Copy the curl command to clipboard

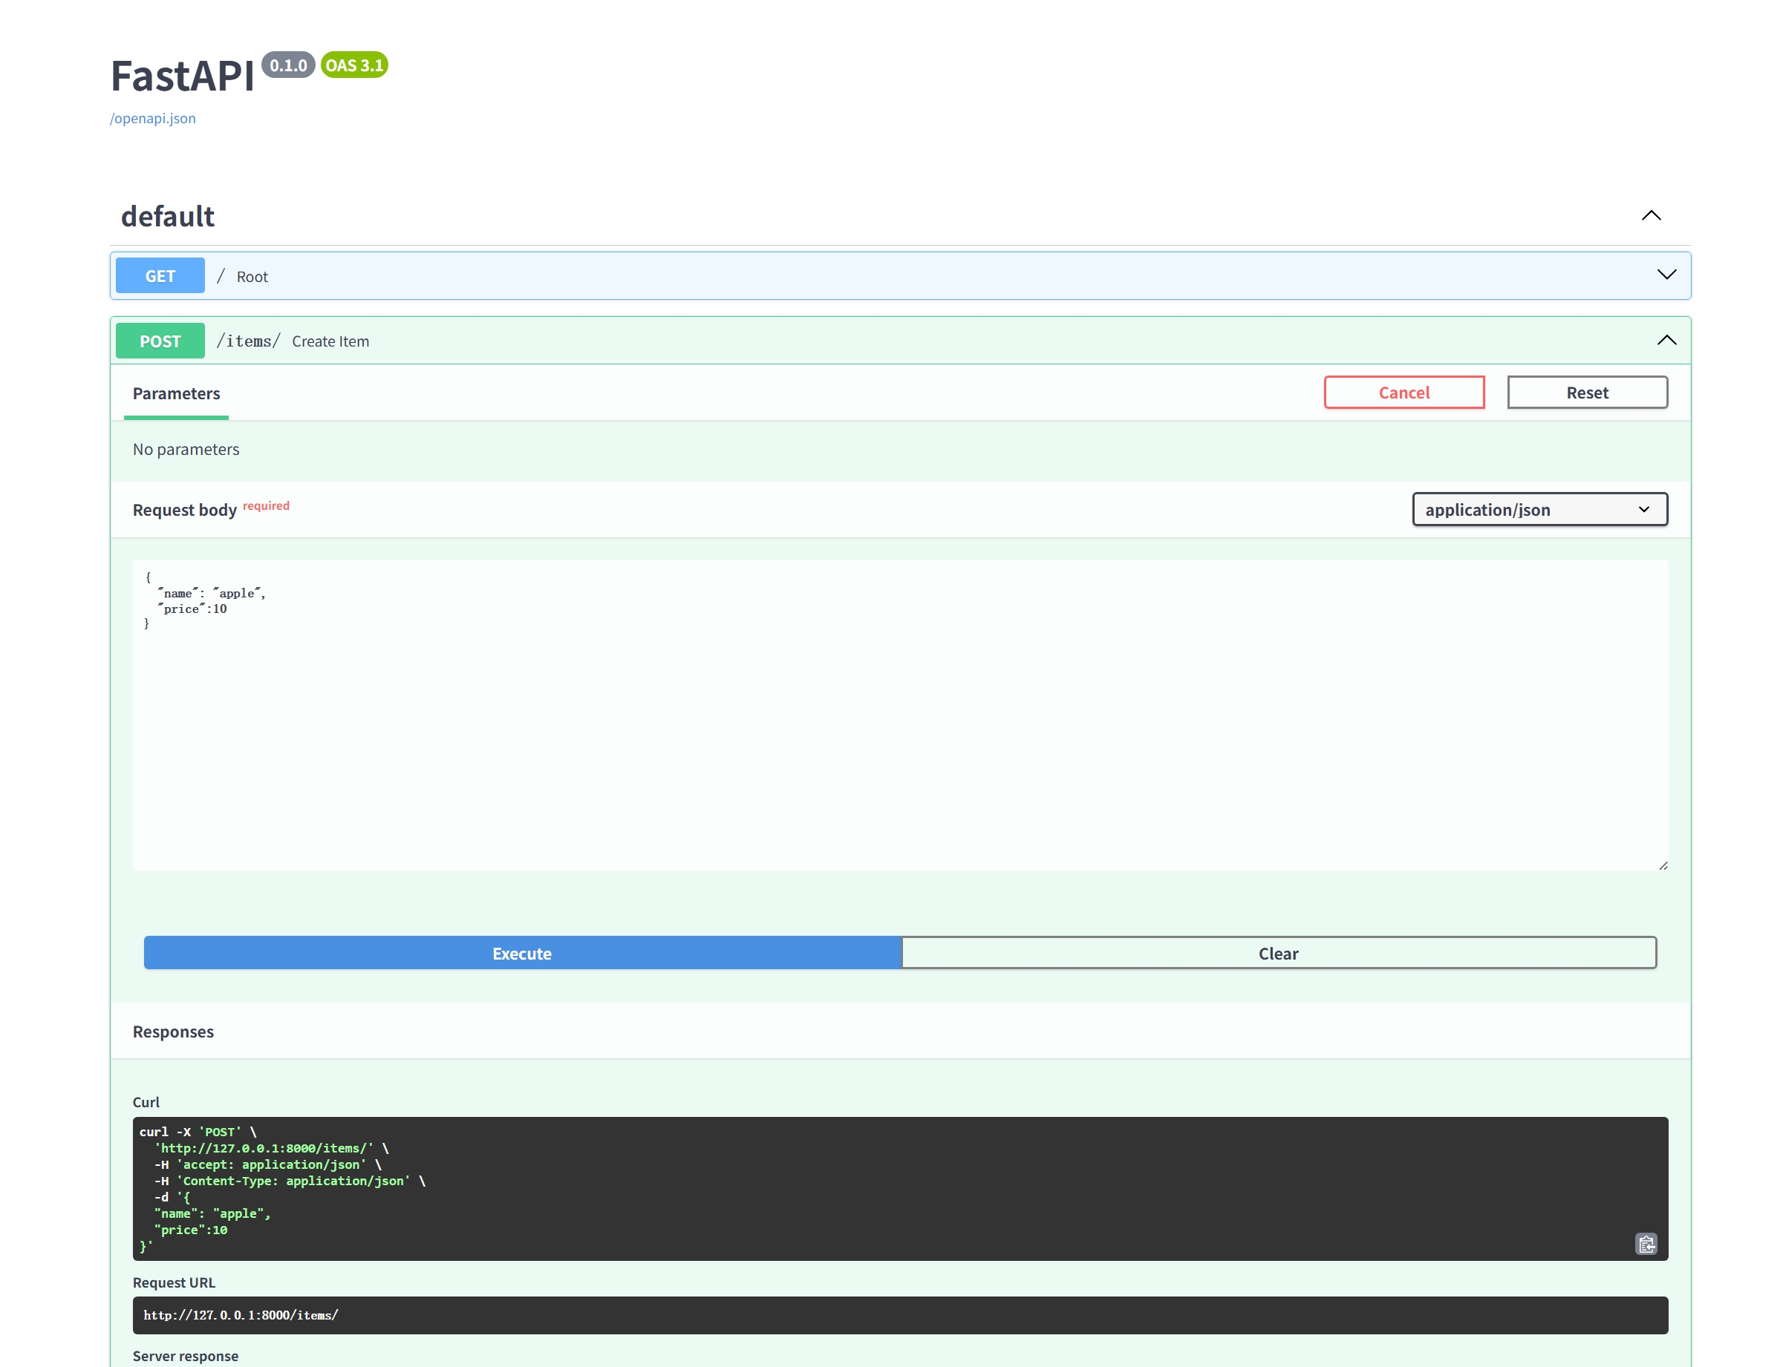1646,1243
